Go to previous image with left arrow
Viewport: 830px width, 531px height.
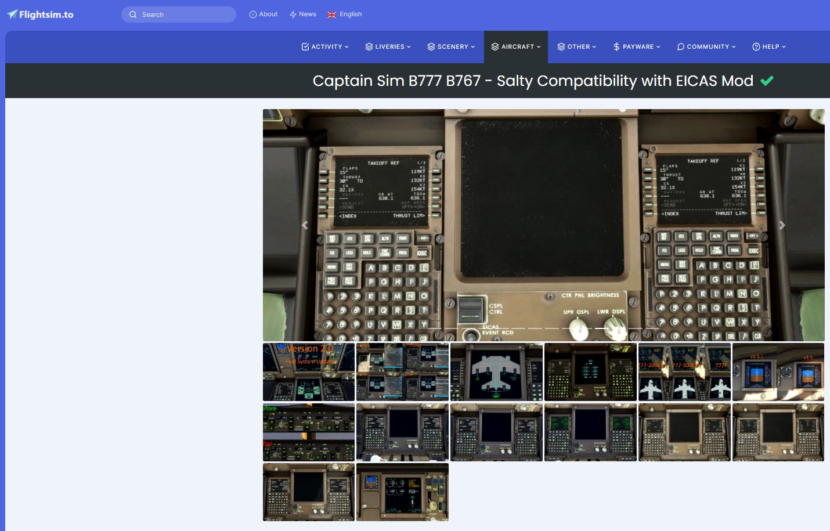[x=305, y=225]
